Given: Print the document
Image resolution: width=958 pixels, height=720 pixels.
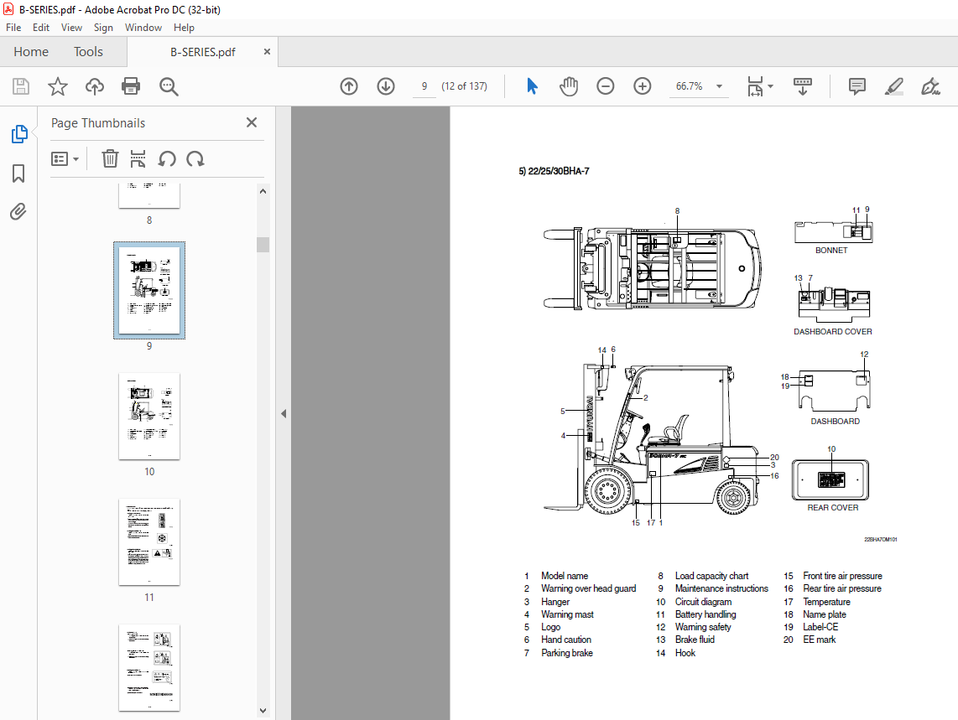Looking at the screenshot, I should (x=131, y=86).
